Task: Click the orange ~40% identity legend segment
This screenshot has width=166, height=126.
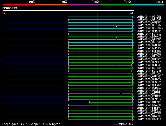Action: [x=51, y=5]
